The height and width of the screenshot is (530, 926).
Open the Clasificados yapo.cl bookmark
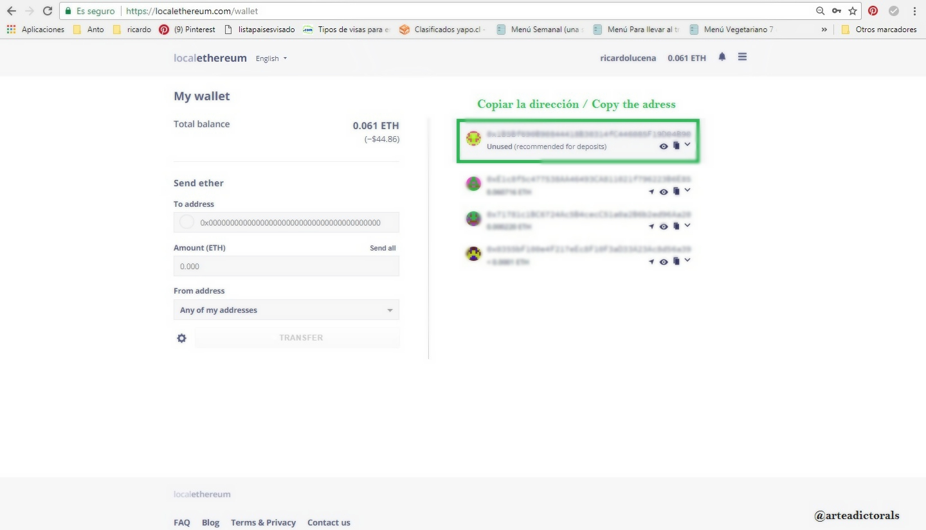tap(442, 30)
